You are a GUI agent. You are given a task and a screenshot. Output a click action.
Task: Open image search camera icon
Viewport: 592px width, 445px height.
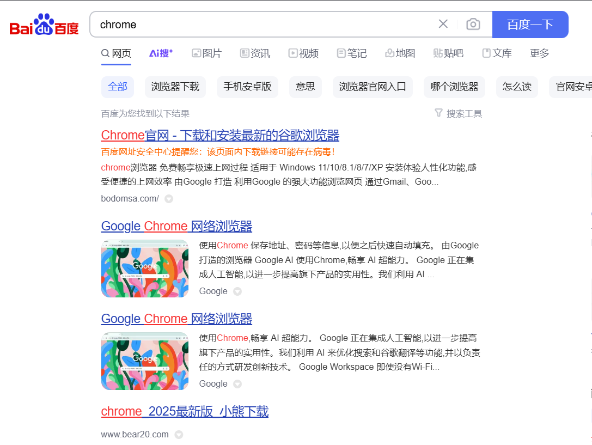coord(473,24)
